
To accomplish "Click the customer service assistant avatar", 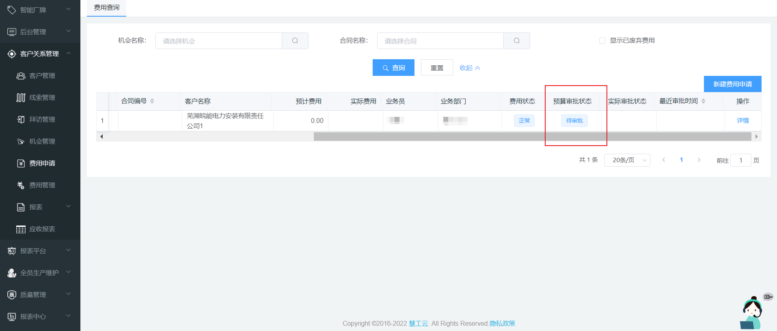I will (x=752, y=313).
